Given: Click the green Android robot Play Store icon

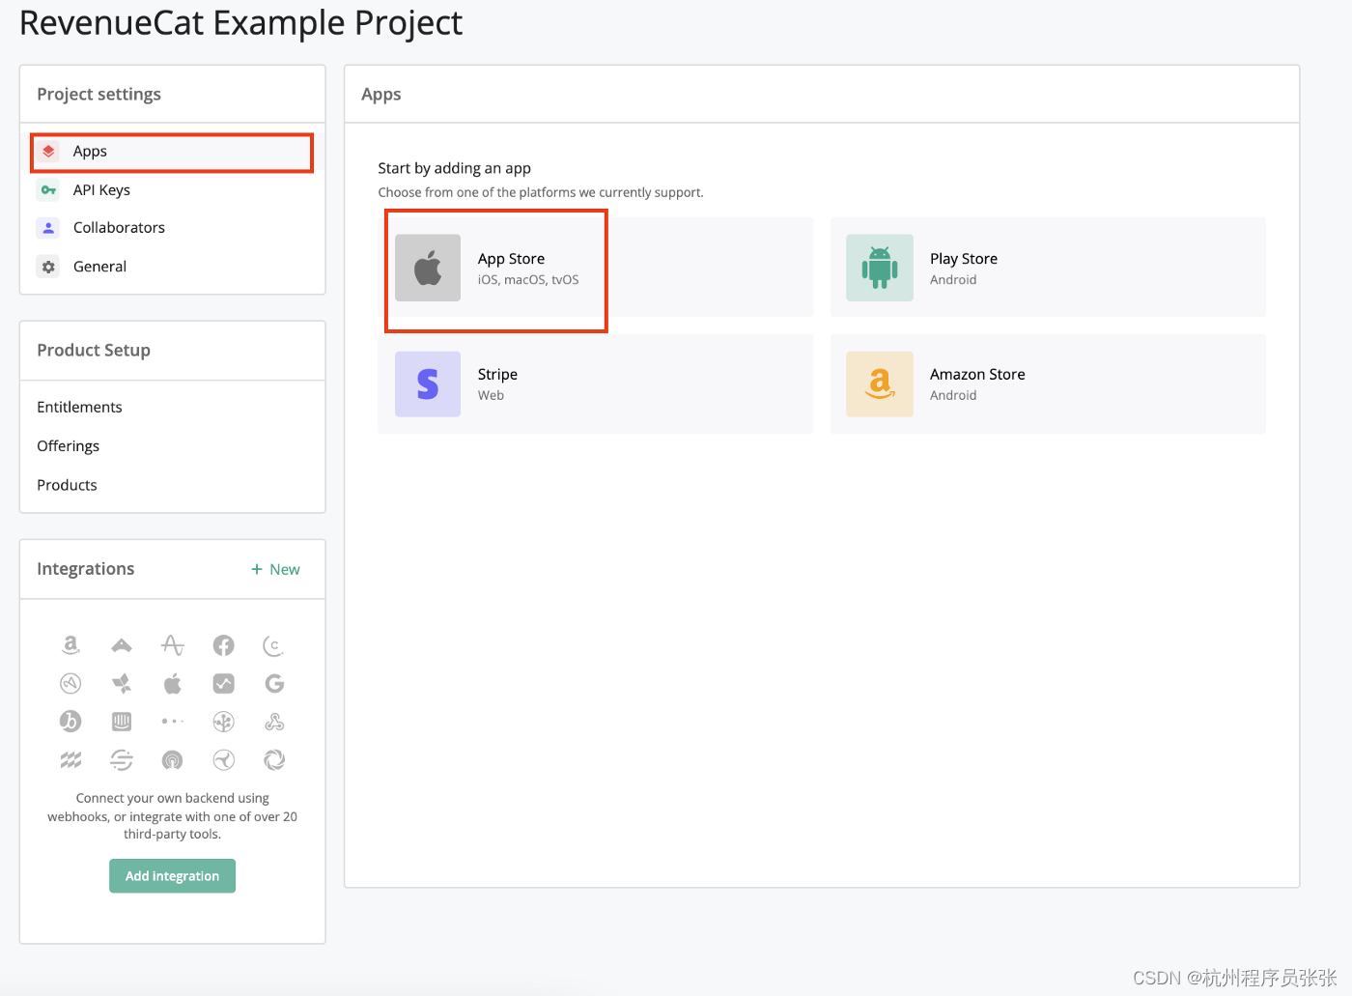Looking at the screenshot, I should click(x=880, y=268).
